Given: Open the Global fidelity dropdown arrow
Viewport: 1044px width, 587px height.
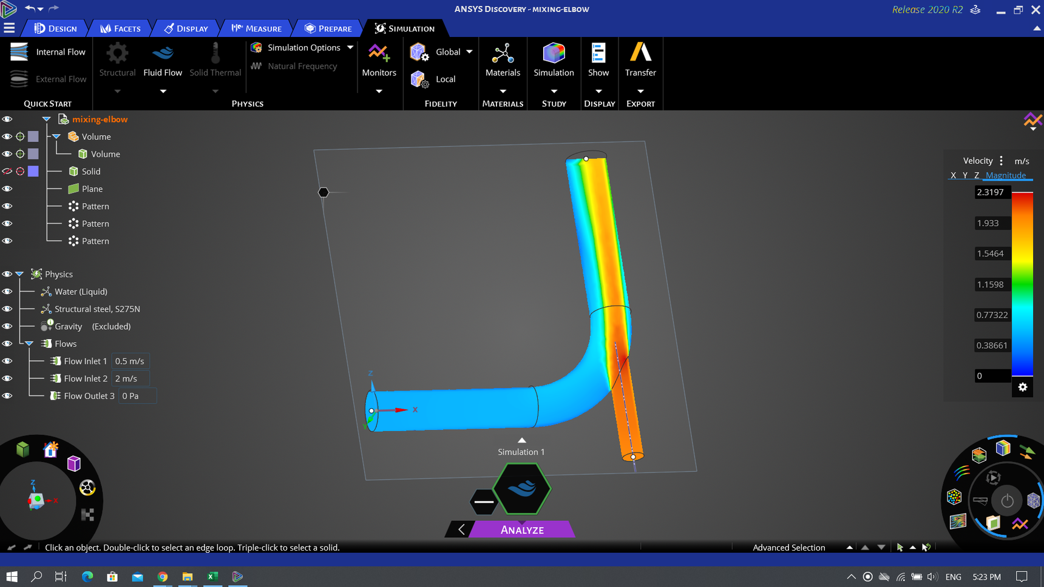Looking at the screenshot, I should pos(469,52).
